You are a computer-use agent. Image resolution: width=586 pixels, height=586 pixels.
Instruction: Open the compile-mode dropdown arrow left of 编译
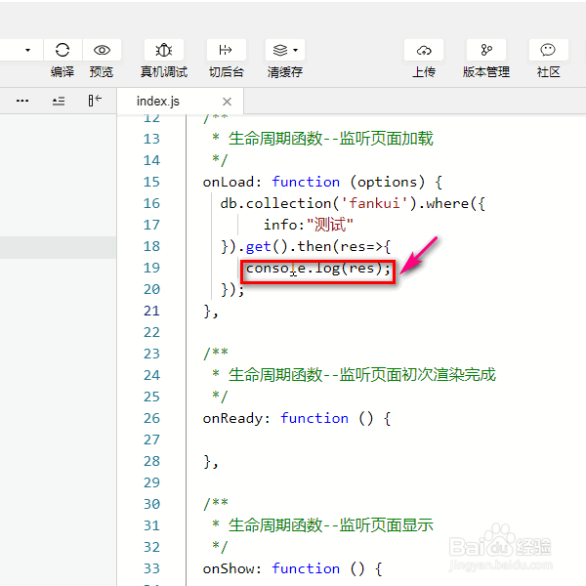(x=27, y=50)
